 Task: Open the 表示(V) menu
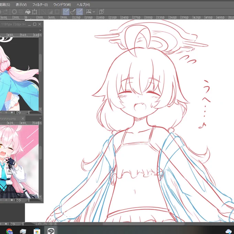click(x=21, y=4)
